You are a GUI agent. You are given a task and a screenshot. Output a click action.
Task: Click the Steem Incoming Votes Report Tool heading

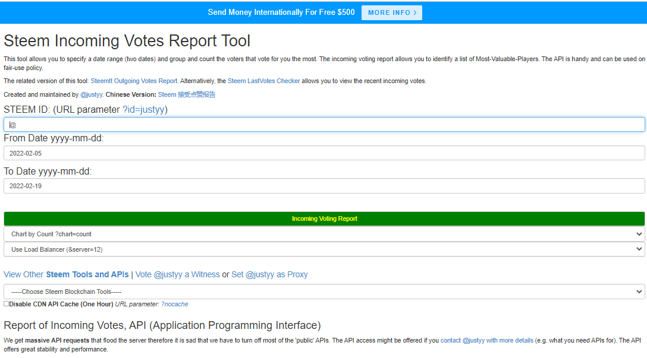pyautogui.click(x=127, y=41)
